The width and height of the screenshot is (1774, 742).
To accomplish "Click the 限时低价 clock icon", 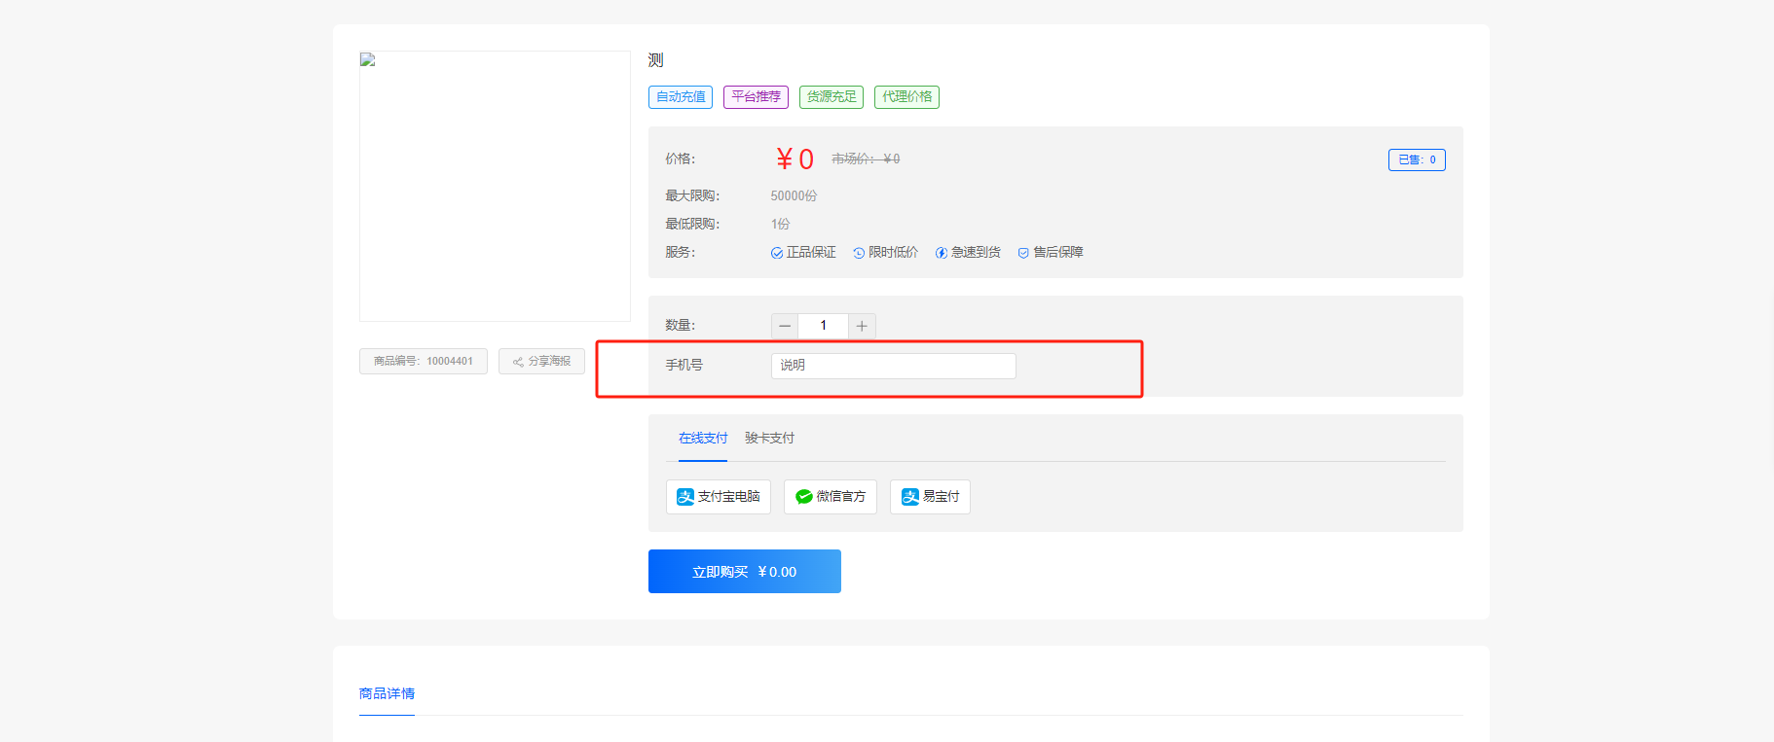I will [859, 253].
